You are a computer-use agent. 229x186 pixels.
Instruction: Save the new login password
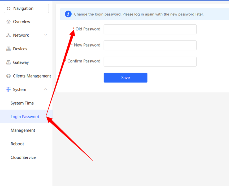point(126,78)
